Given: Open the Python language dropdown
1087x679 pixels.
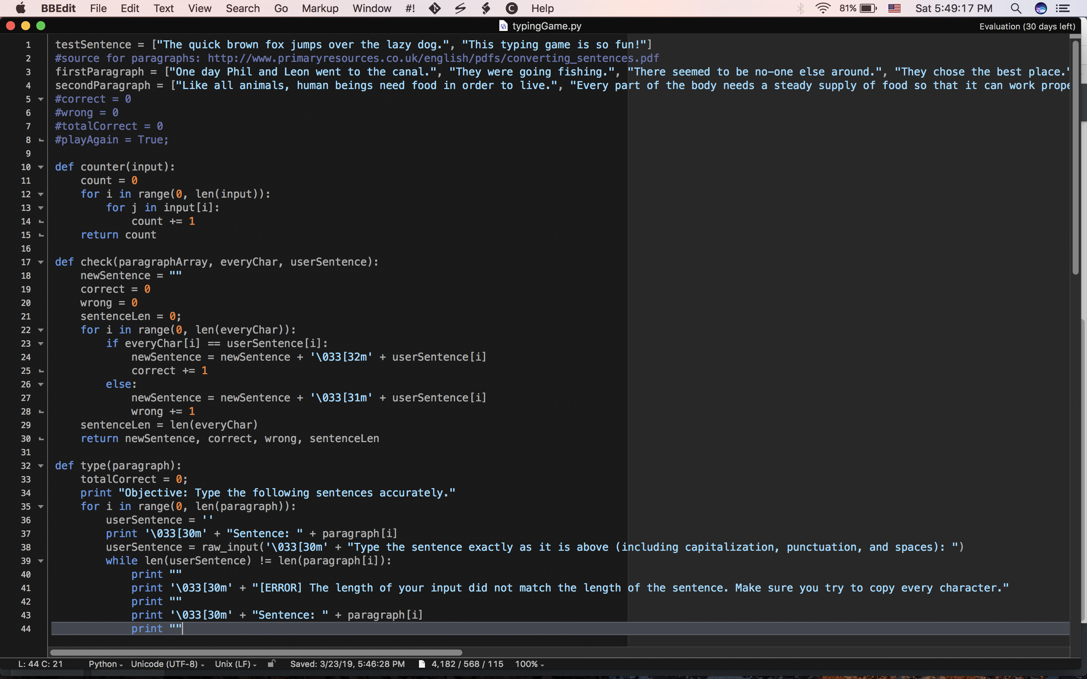Looking at the screenshot, I should click(106, 664).
